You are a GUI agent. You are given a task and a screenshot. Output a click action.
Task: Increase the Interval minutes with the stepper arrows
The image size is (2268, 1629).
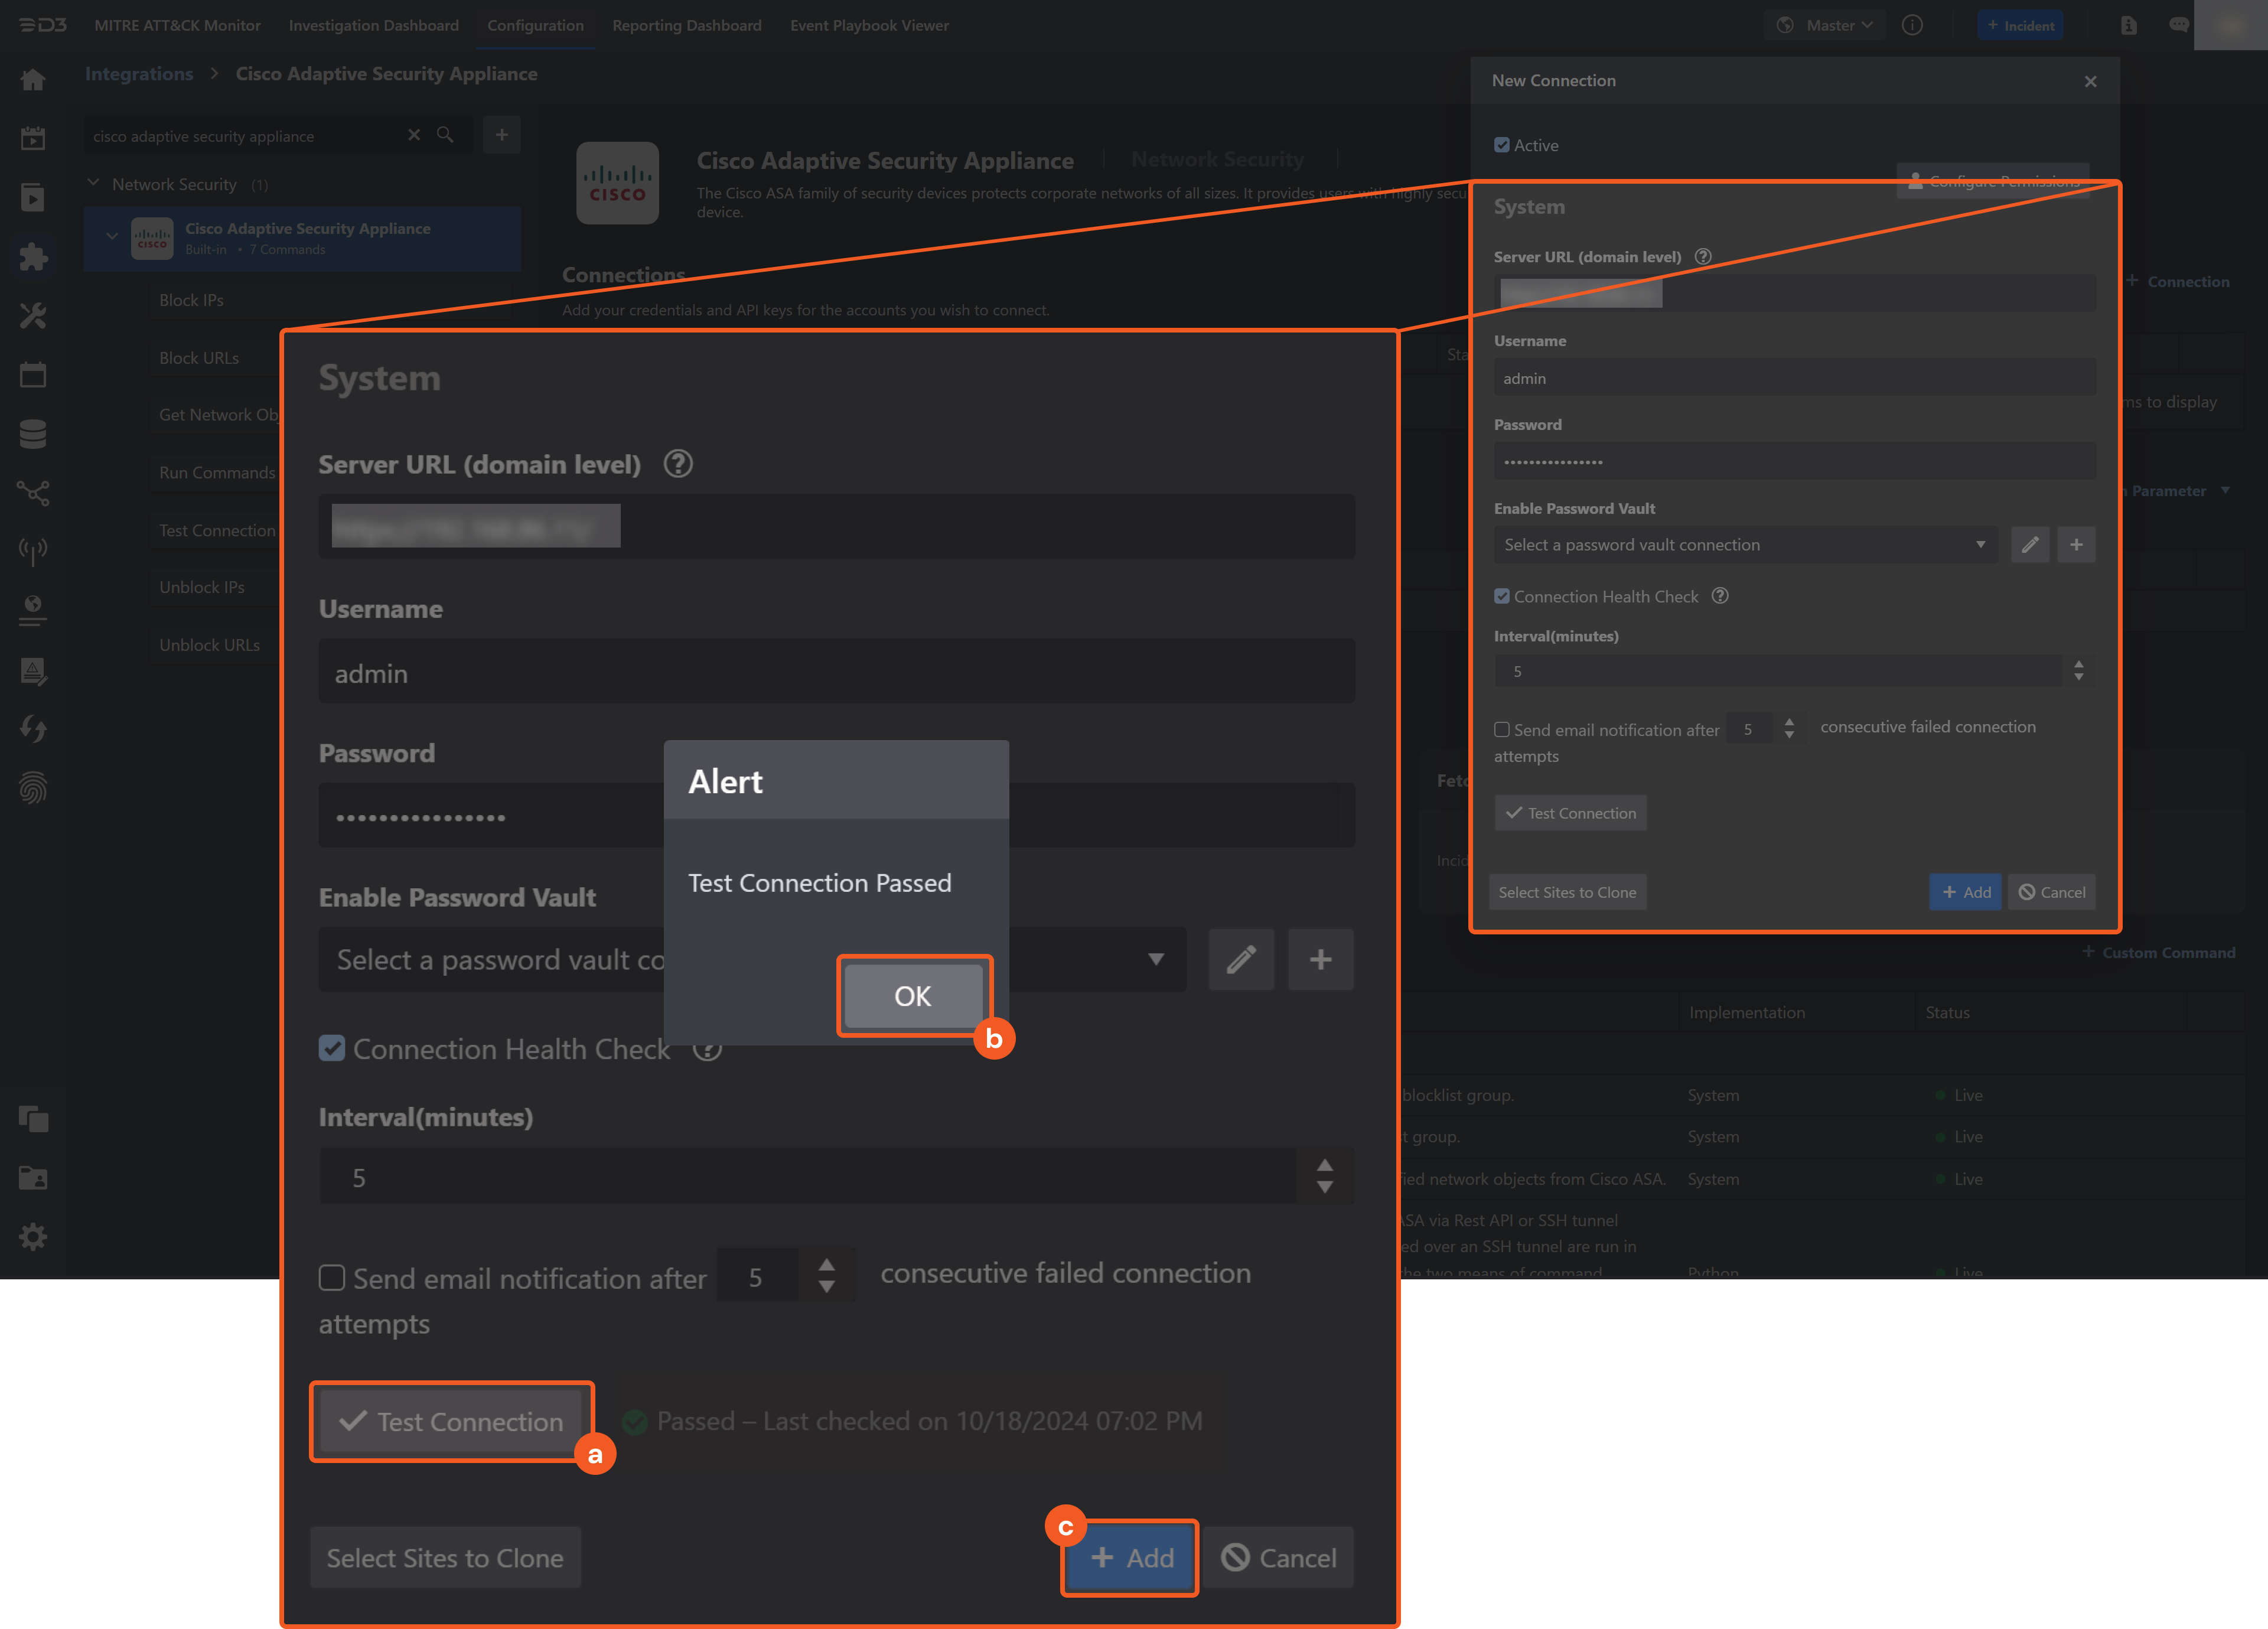(x=1325, y=1167)
